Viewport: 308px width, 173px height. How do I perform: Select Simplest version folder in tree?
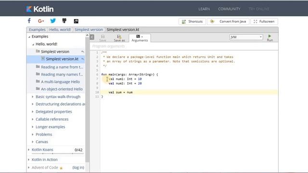(x=55, y=51)
